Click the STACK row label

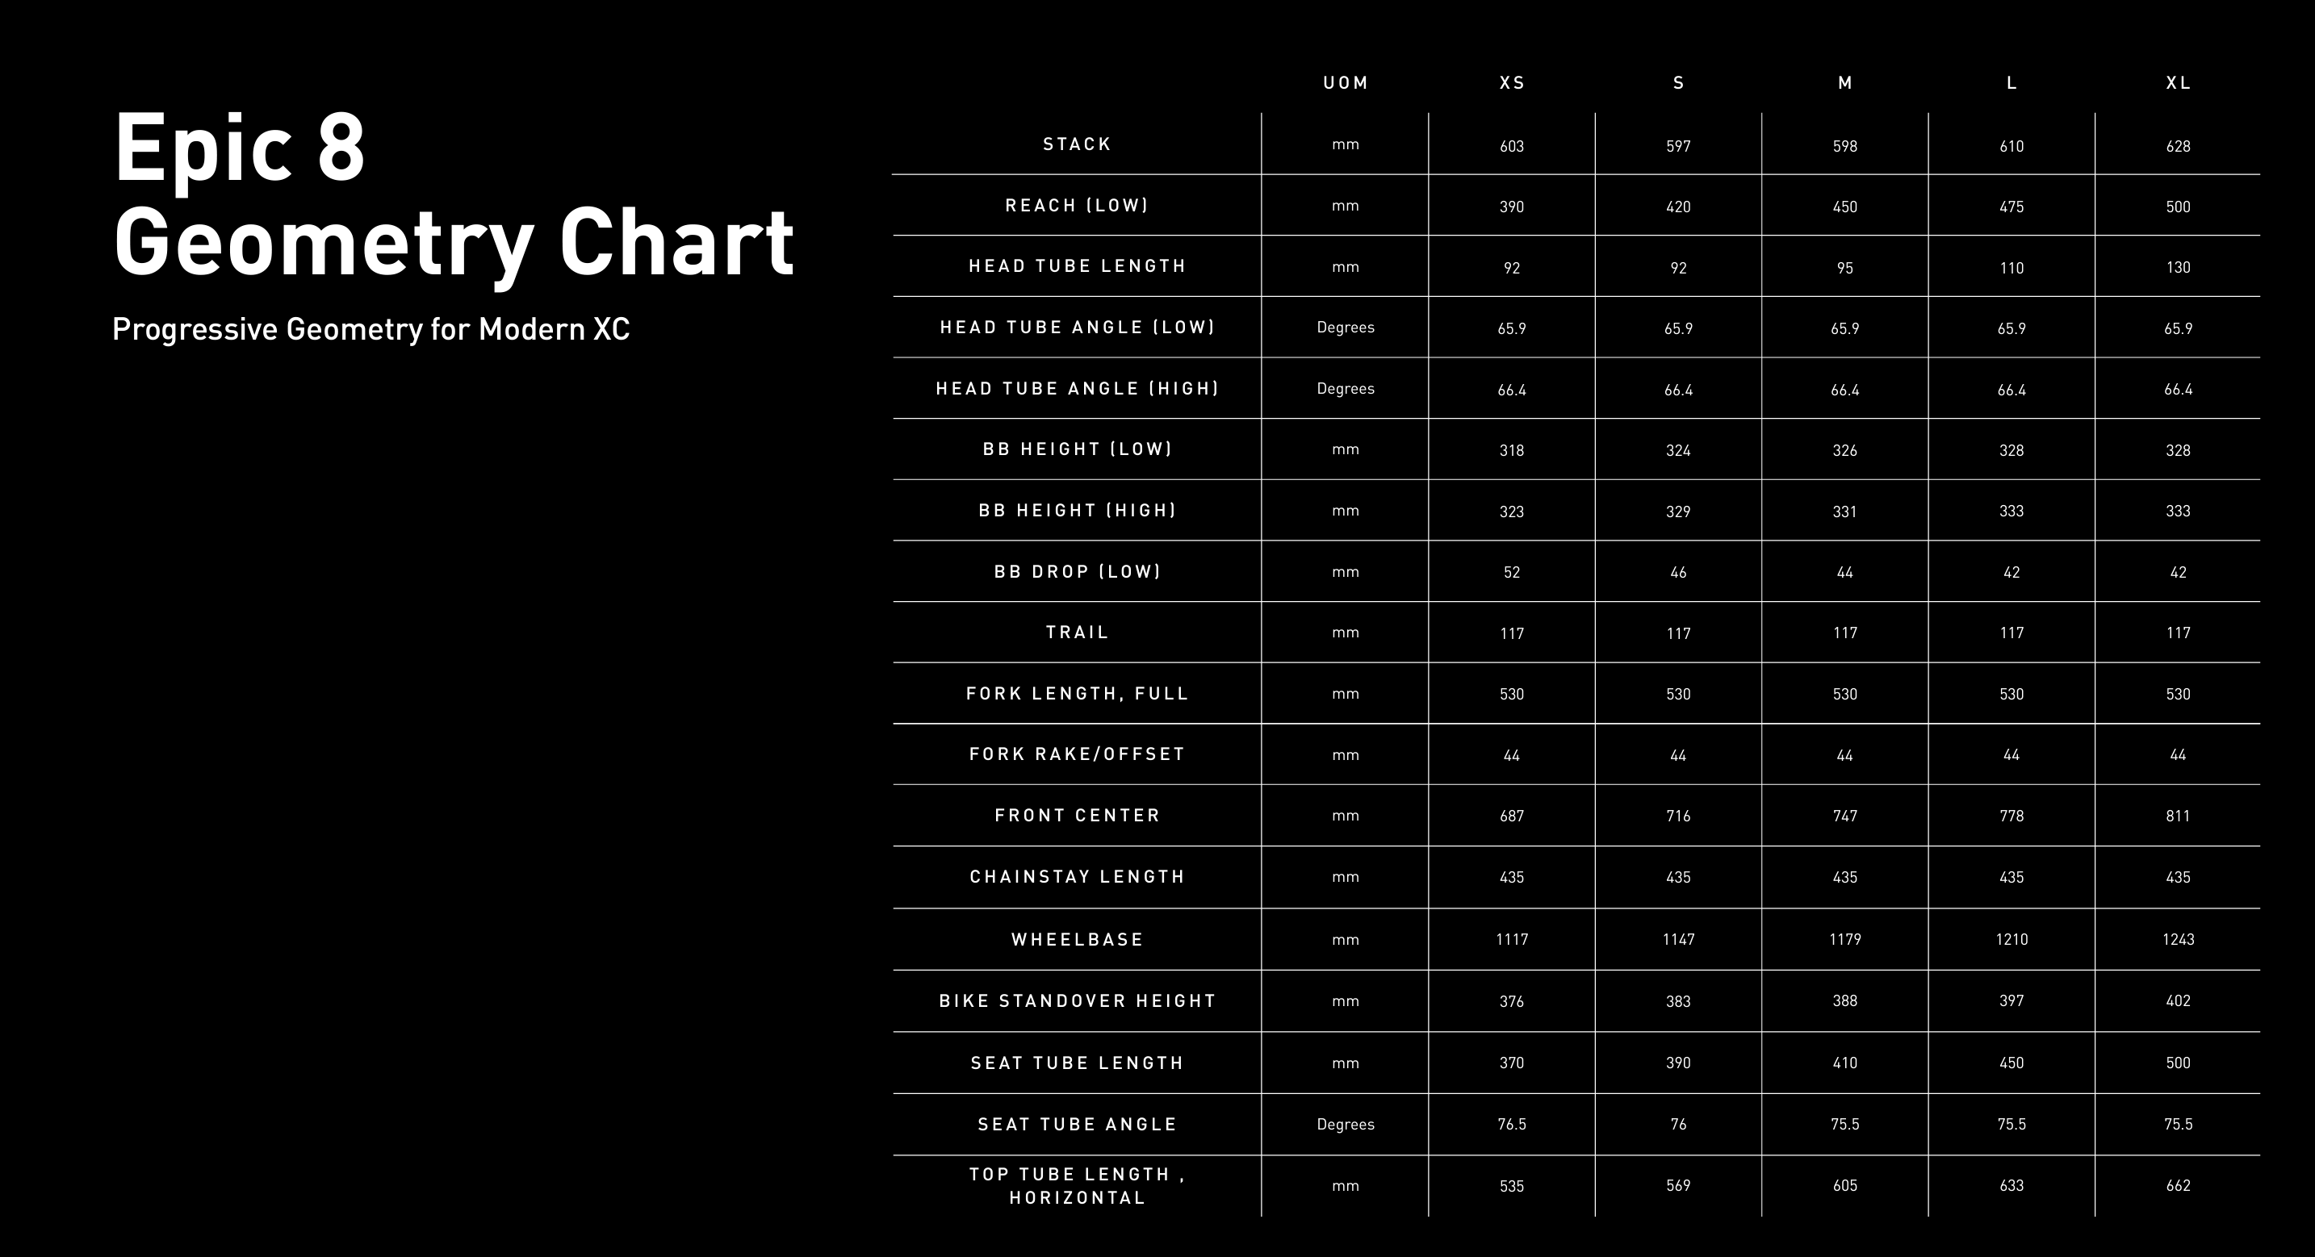1077,144
